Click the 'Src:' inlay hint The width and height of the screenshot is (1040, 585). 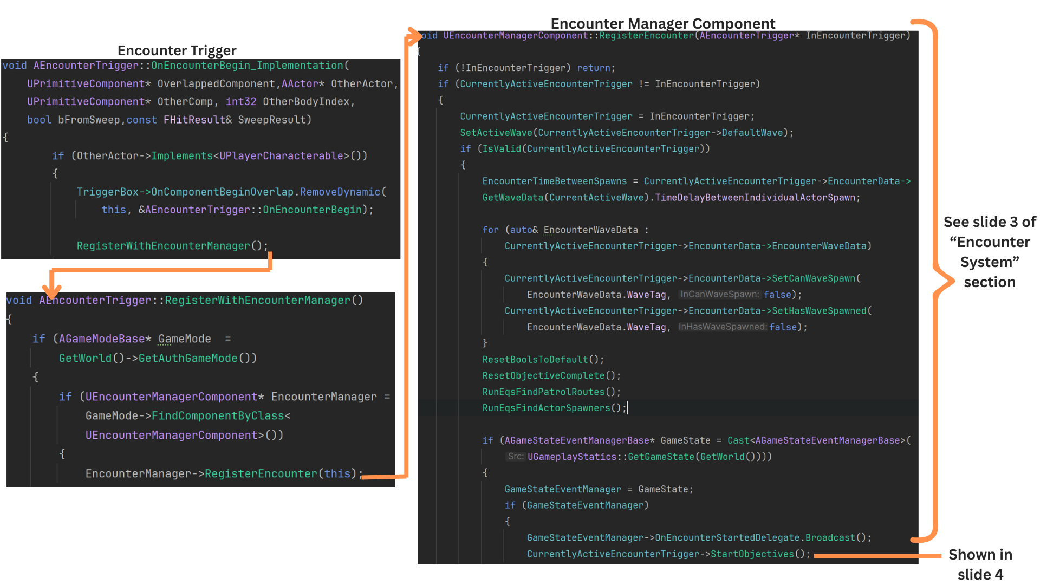515,457
